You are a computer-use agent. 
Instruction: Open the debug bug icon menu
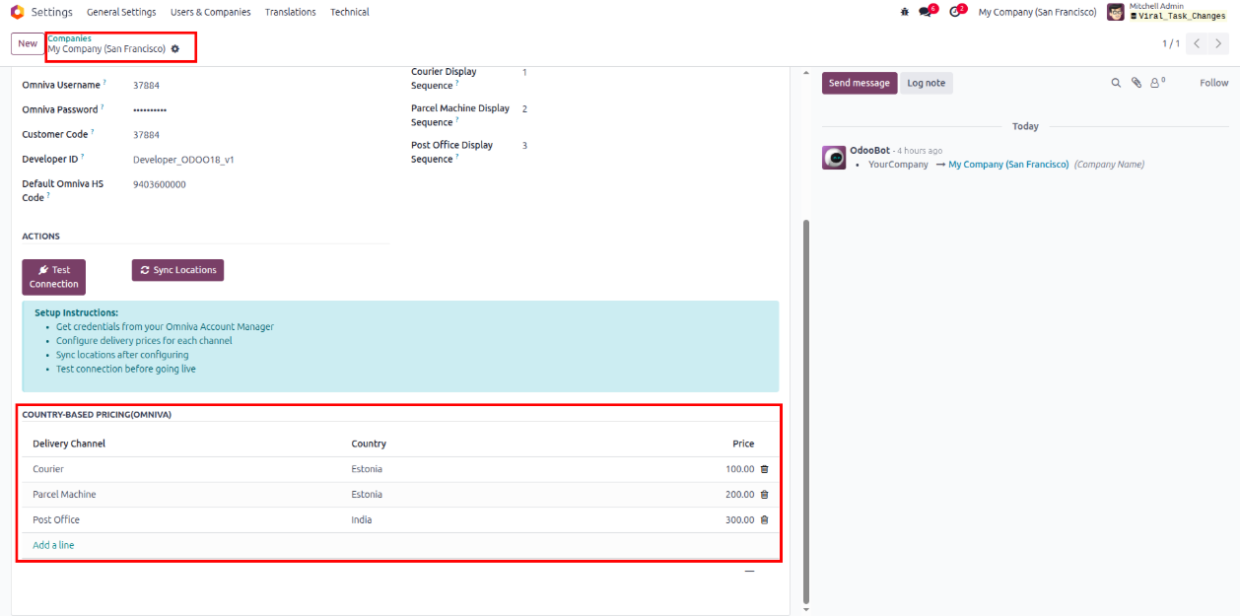point(905,12)
